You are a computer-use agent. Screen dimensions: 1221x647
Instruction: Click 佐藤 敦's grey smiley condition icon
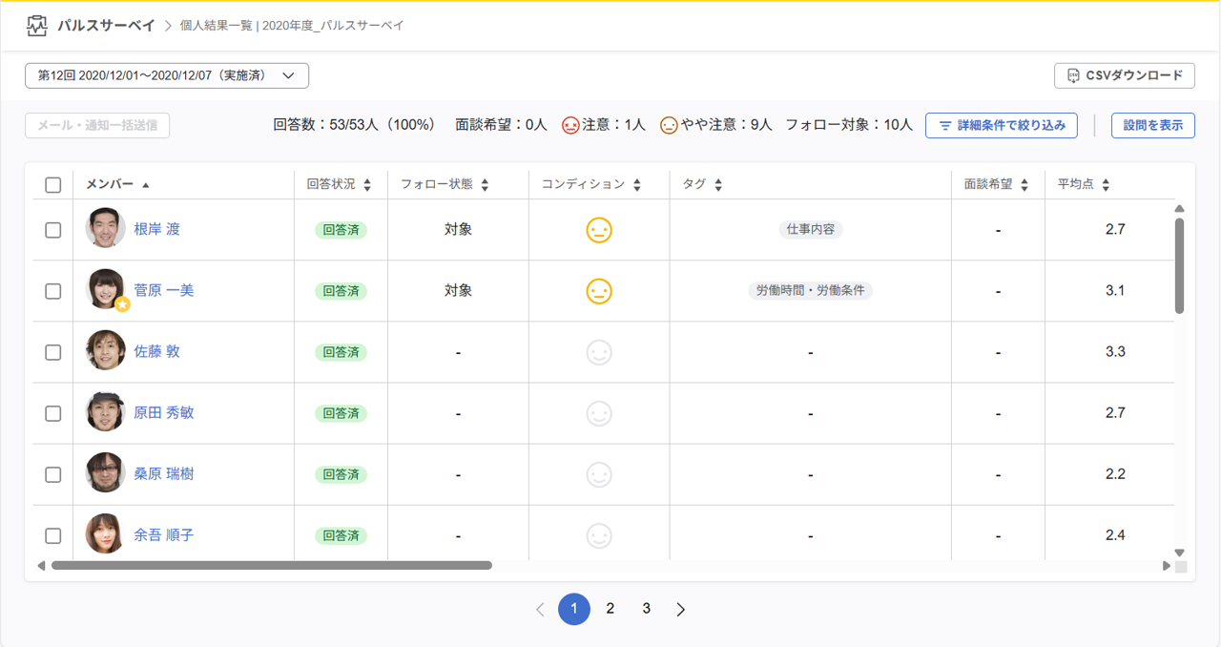point(599,352)
